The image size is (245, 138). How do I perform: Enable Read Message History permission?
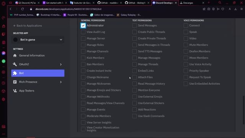[x=134, y=84]
